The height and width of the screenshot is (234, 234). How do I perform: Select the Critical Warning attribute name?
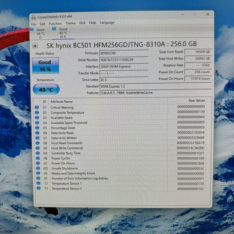coord(62,107)
